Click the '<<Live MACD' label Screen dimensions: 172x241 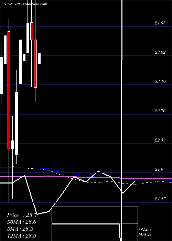[145, 232]
